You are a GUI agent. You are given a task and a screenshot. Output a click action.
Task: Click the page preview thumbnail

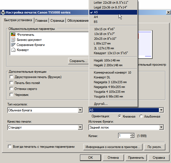tap(145, 45)
